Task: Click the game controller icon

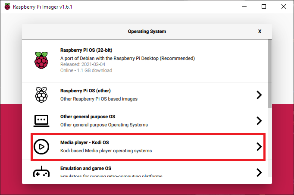Action: click(41, 172)
